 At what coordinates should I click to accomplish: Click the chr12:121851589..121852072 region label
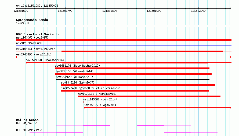tap(37, 6)
